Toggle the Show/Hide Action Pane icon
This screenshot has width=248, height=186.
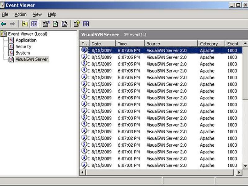click(x=86, y=24)
